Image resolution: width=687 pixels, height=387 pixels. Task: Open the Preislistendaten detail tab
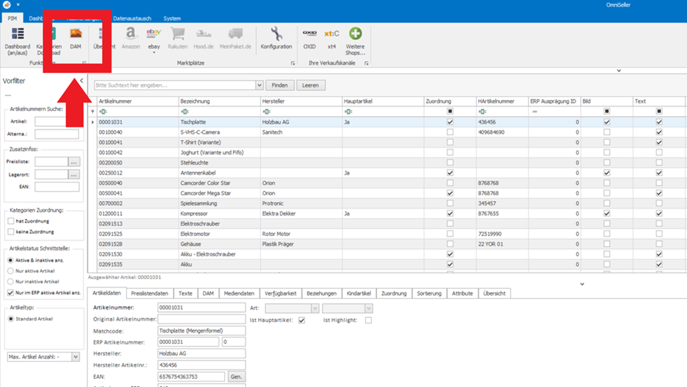[149, 293]
